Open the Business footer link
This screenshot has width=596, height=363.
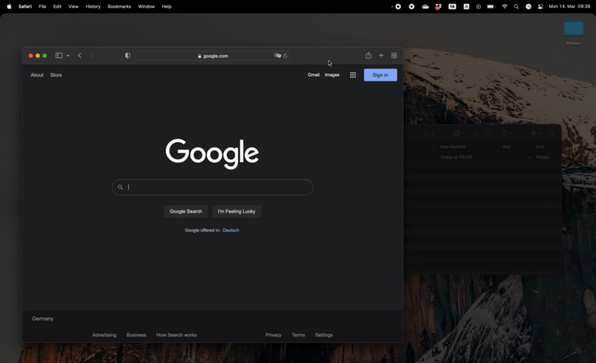tap(136, 335)
